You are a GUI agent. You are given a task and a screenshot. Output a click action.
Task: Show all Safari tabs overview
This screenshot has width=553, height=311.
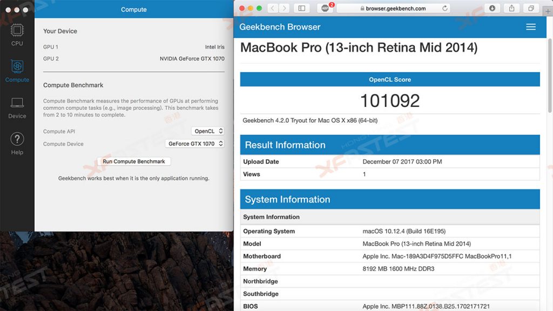tap(531, 8)
